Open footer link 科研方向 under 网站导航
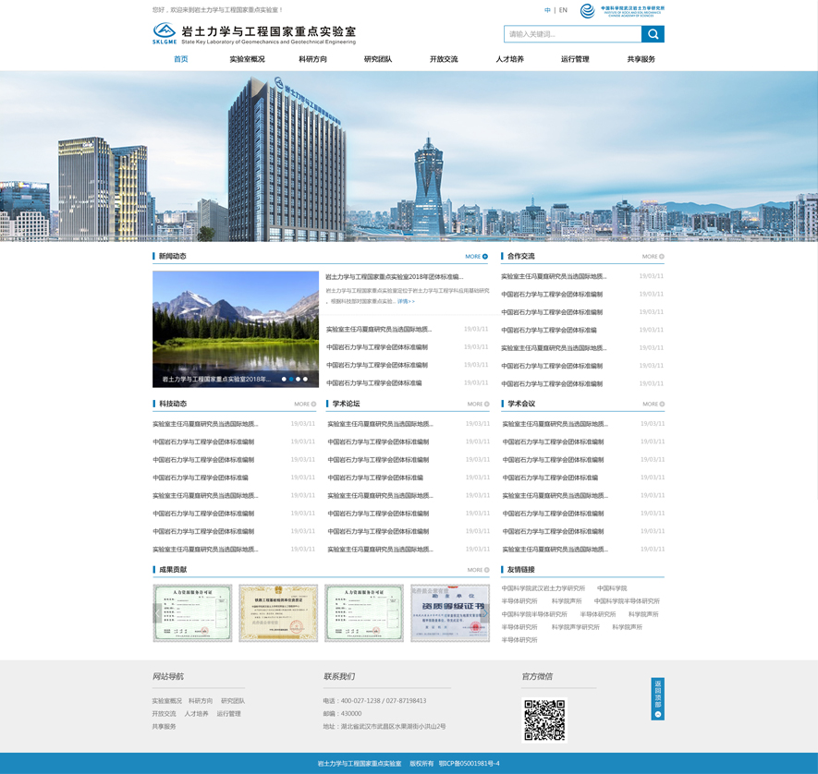This screenshot has width=818, height=774. point(201,701)
